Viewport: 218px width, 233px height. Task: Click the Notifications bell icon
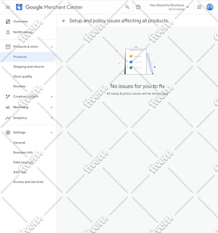[x=8, y=32]
